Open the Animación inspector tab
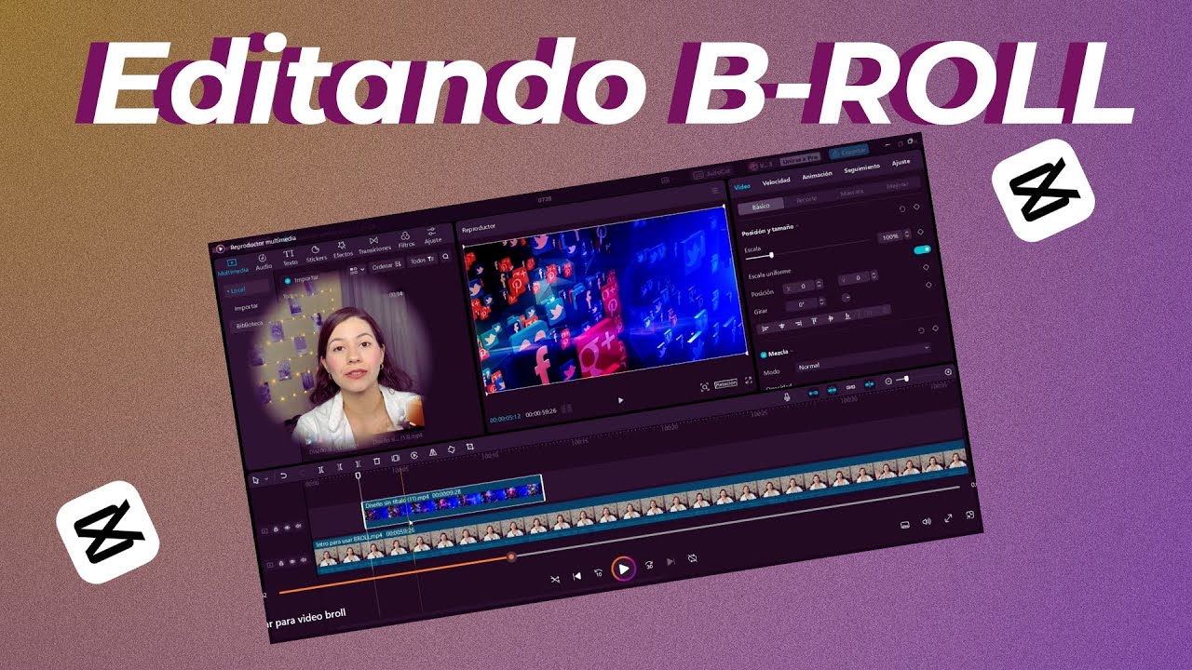The width and height of the screenshot is (1192, 670). click(817, 175)
